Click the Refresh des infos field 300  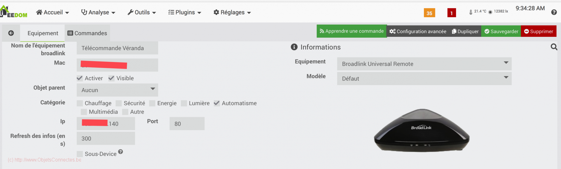(106, 138)
